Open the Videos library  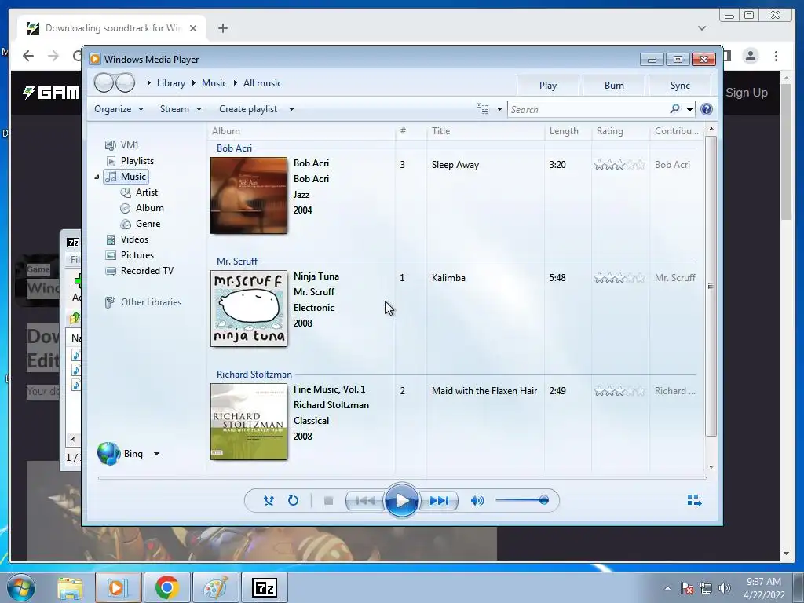click(x=126, y=239)
